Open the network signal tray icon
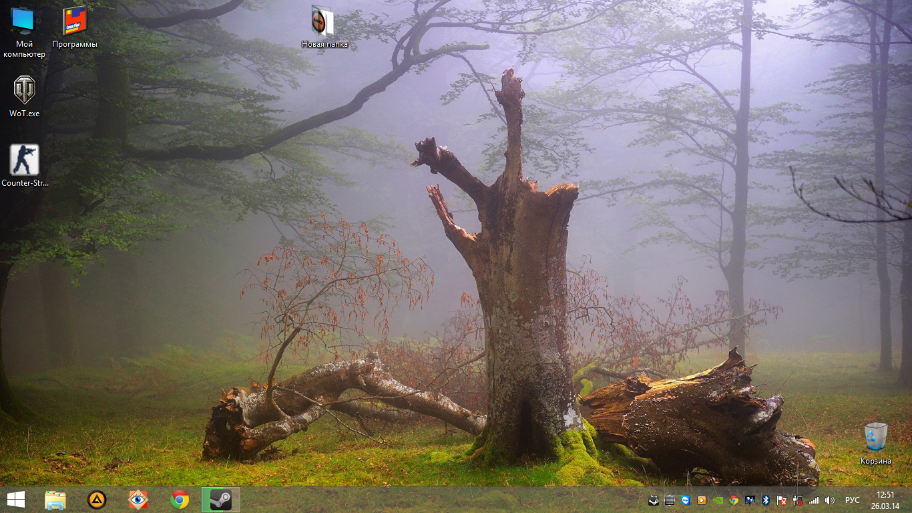Image resolution: width=912 pixels, height=513 pixels. pos(814,500)
